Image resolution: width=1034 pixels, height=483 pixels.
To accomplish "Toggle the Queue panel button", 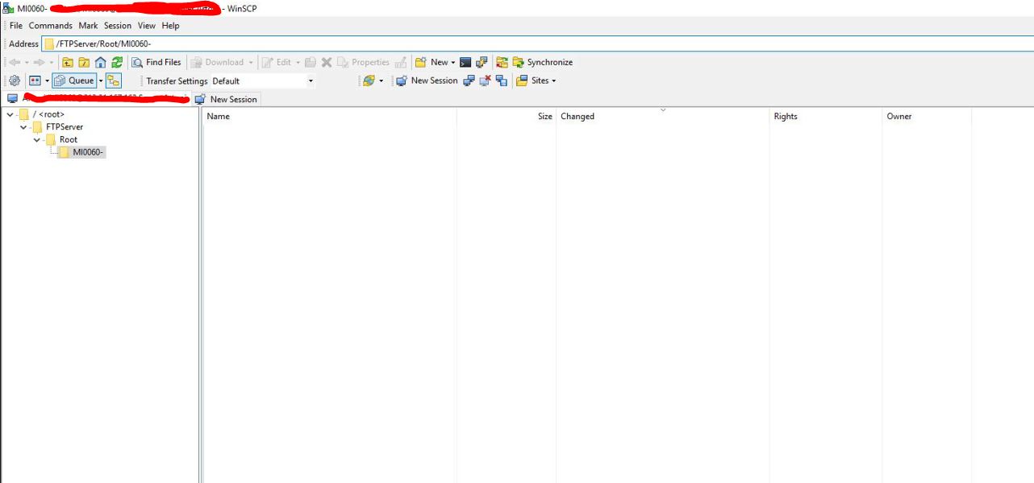I will (75, 80).
